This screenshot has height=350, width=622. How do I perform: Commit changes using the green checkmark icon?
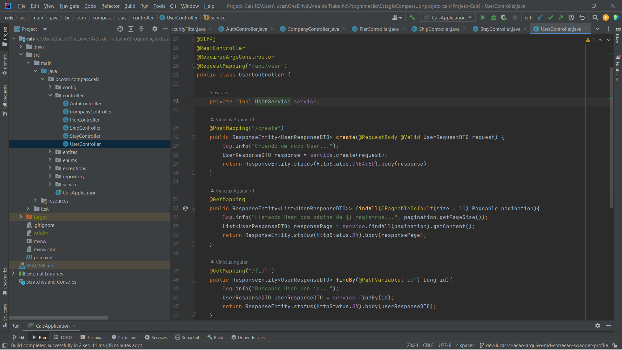click(x=550, y=17)
